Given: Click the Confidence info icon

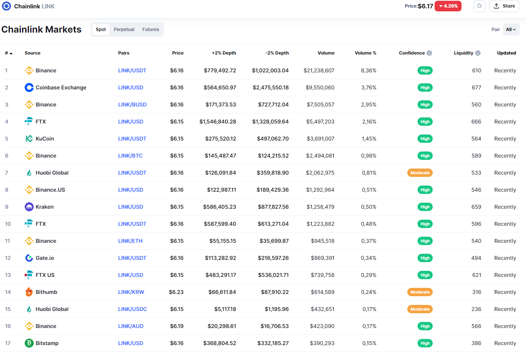Looking at the screenshot, I should click(429, 53).
